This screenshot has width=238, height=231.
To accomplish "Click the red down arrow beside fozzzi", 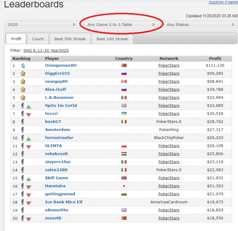I will pyautogui.click(x=29, y=115).
